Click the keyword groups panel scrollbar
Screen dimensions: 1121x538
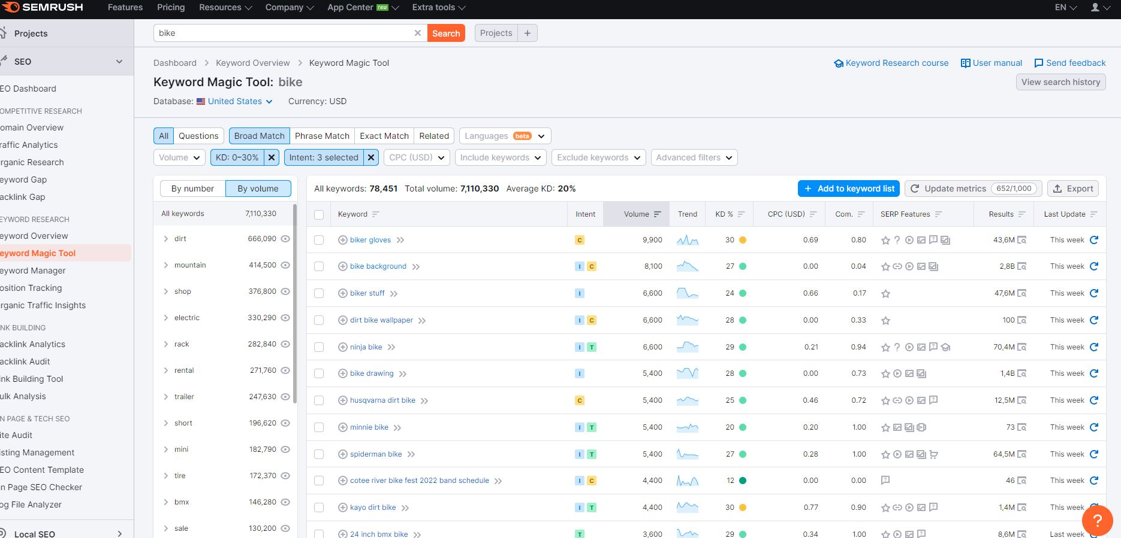point(295,303)
